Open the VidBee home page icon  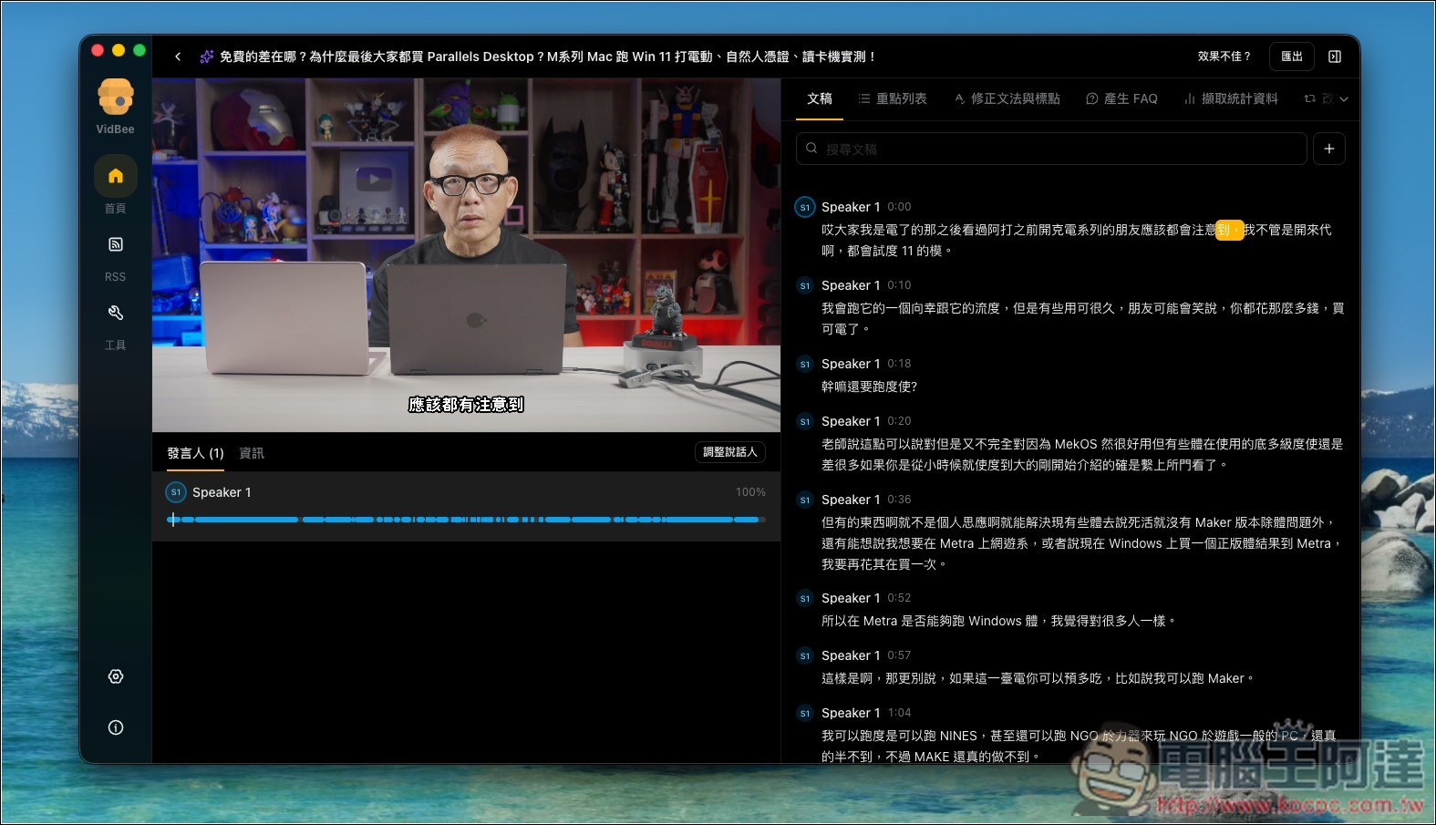pyautogui.click(x=116, y=176)
